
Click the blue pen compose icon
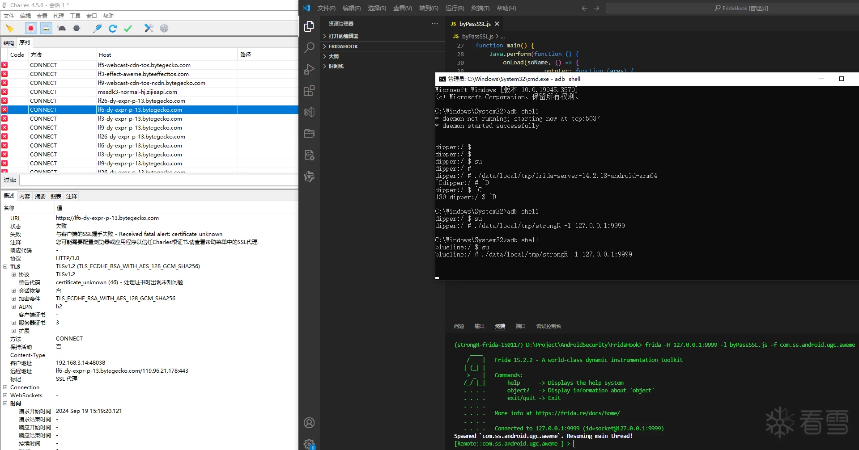pyautogui.click(x=97, y=29)
